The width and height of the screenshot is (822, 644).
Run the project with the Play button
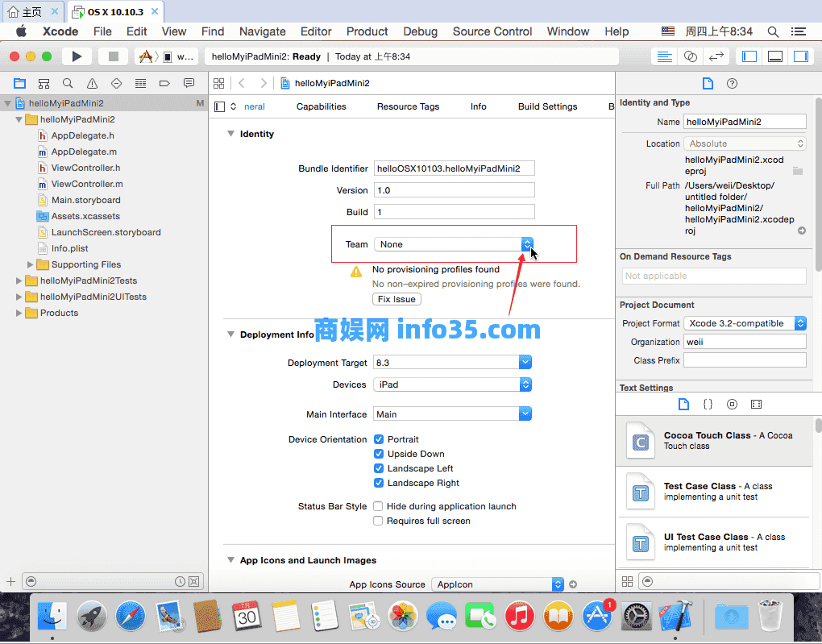pos(77,56)
